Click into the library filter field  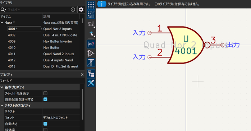38,10
